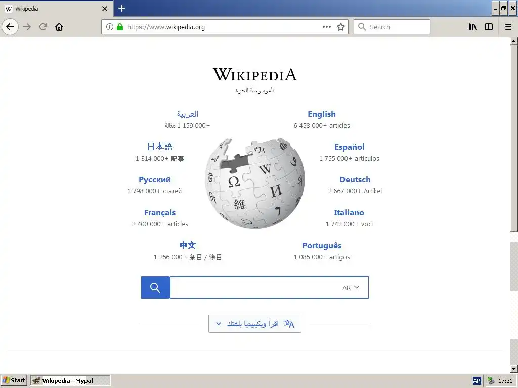The image size is (518, 388).
Task: Close the Wikipedia tab
Action: click(105, 9)
